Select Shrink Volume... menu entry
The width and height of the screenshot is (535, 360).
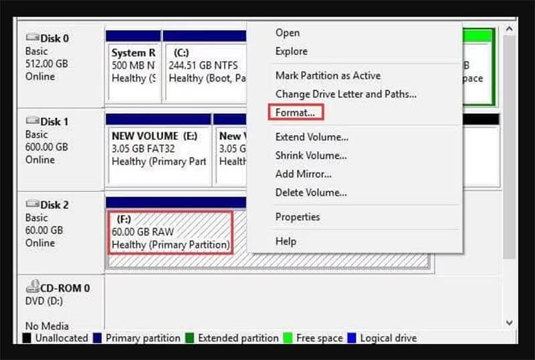(x=311, y=156)
